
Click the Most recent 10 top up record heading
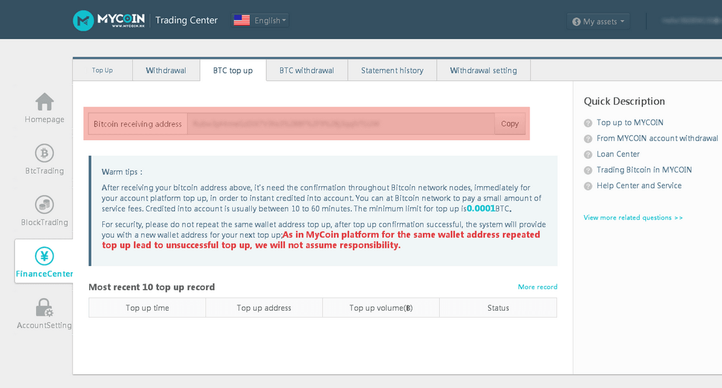[151, 287]
